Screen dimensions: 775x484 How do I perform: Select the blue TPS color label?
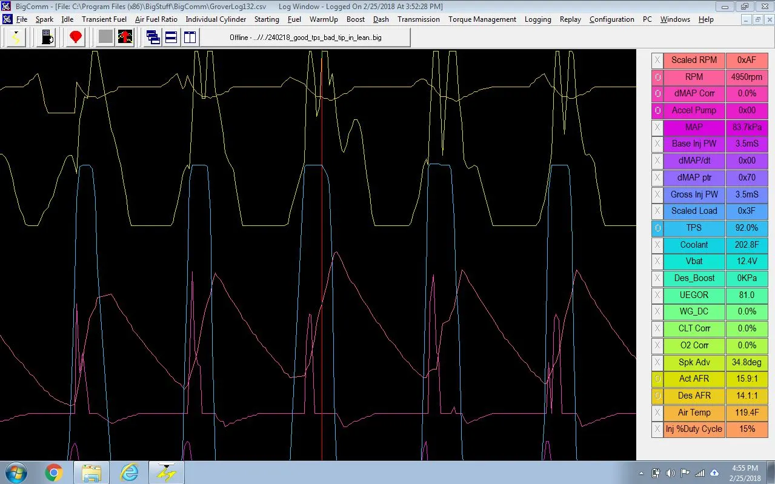tap(694, 228)
